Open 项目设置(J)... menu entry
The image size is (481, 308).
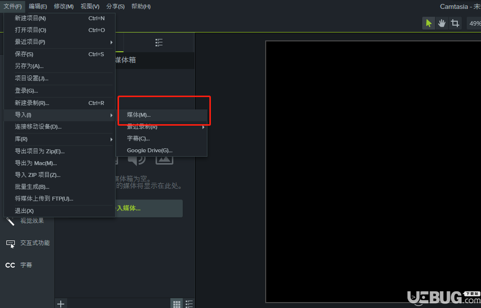pos(60,78)
